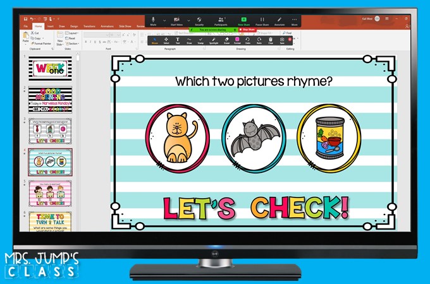Switch to the Transitions tab
This screenshot has height=284, width=430.
click(89, 27)
